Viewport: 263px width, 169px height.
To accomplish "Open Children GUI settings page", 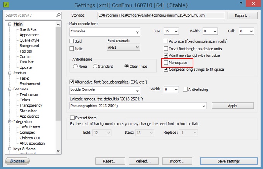I will click(x=30, y=138).
